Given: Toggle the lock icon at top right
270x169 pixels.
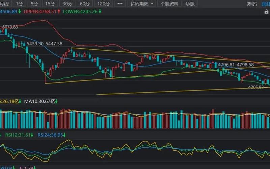Looking at the screenshot, I should coord(267,11).
